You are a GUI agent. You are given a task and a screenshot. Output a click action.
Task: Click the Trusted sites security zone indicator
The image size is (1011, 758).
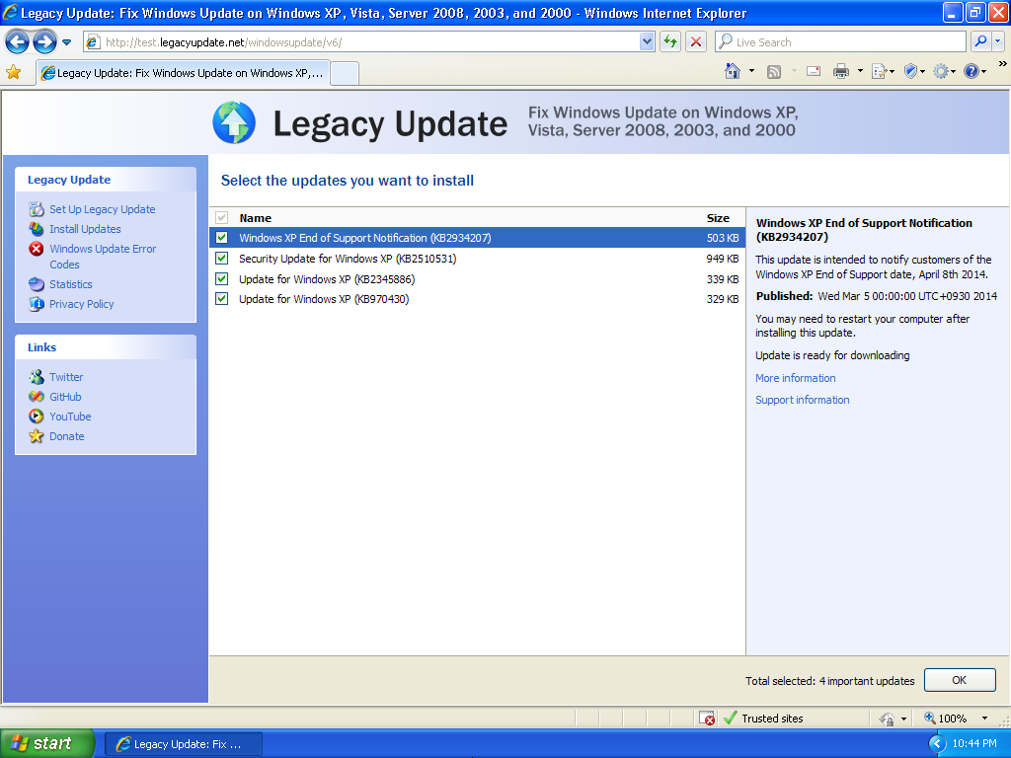coord(763,719)
